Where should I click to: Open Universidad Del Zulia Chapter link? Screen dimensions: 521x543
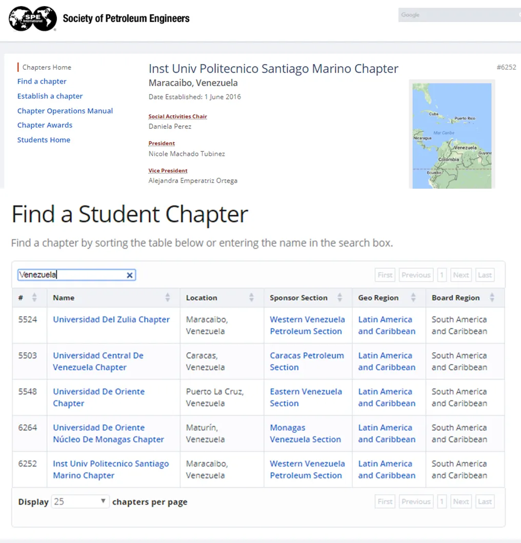pos(111,319)
